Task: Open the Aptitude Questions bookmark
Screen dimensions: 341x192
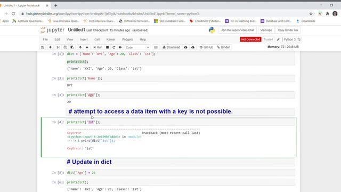Action: [x=28, y=21]
